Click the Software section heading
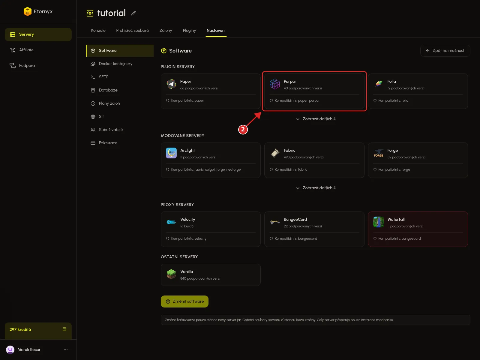This screenshot has height=360, width=480. [x=180, y=51]
